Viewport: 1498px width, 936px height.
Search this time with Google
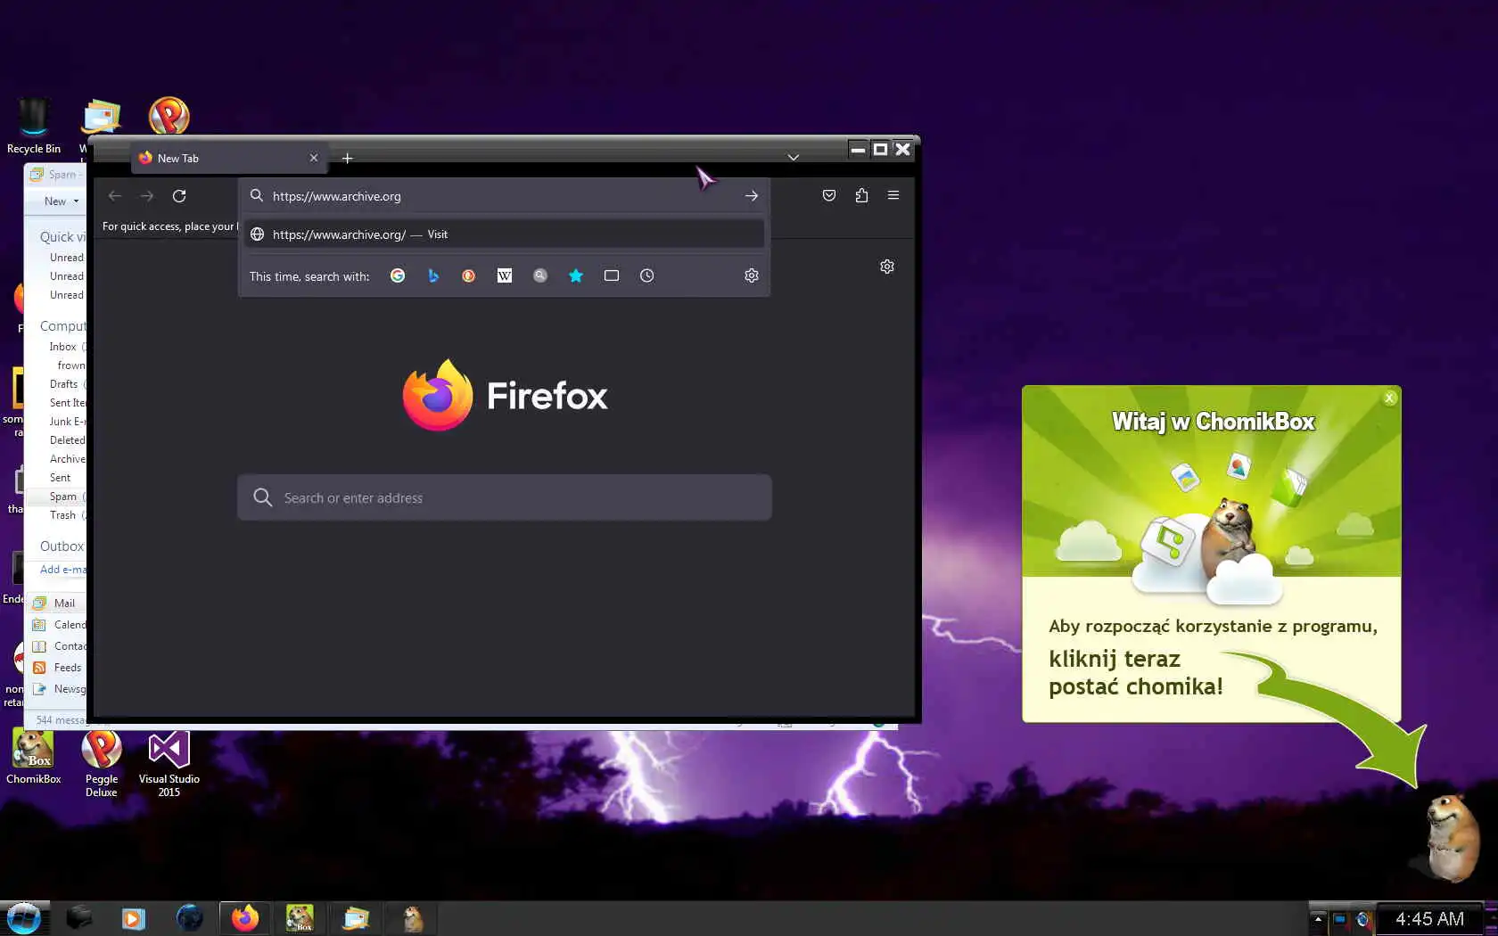(398, 276)
